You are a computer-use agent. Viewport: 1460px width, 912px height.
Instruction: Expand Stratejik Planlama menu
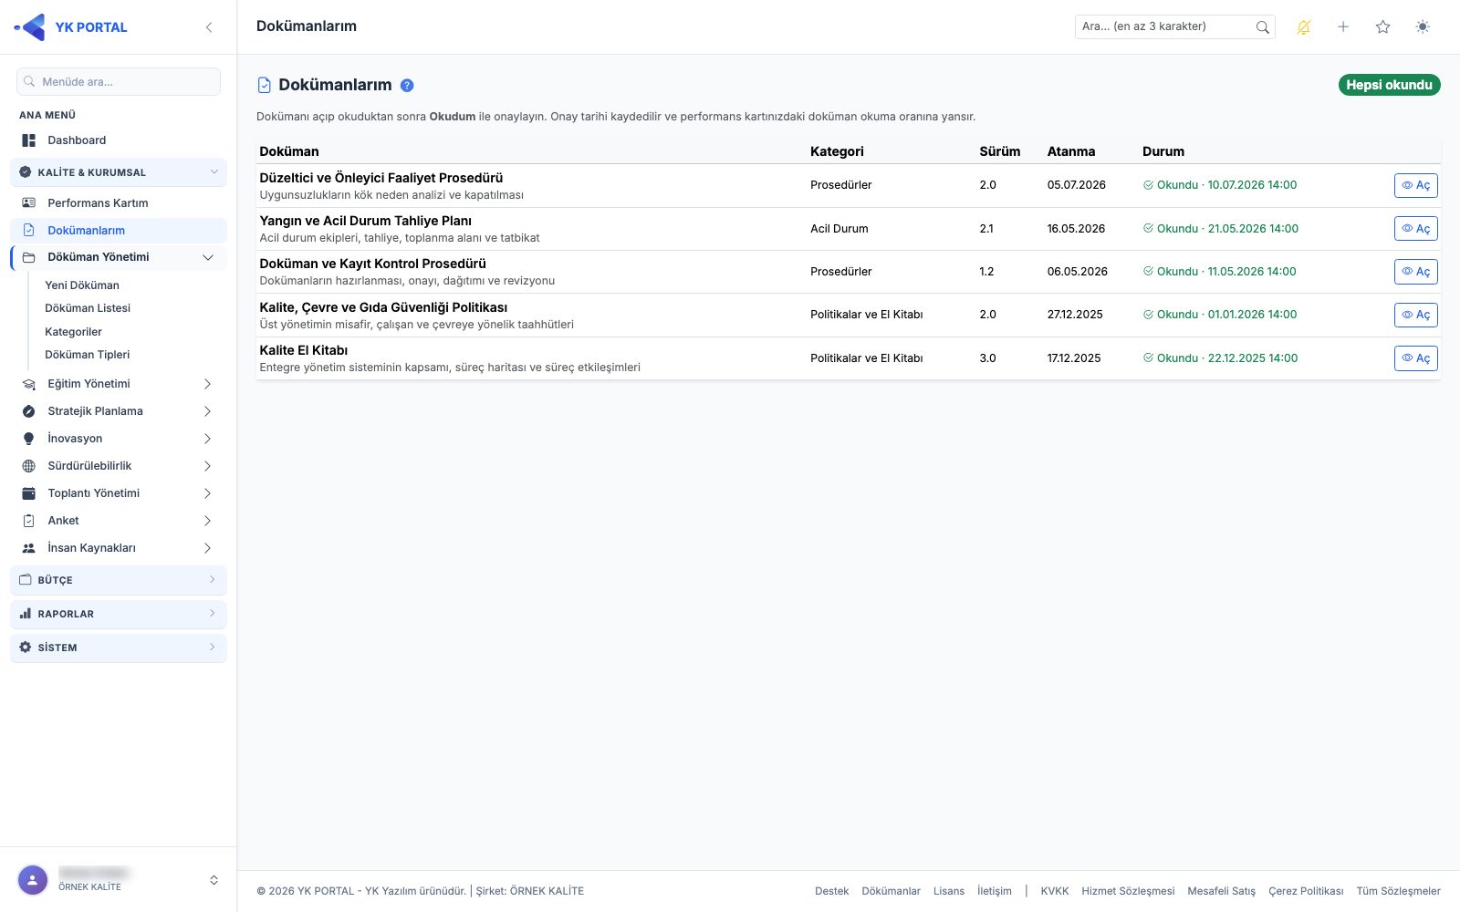pyautogui.click(x=119, y=411)
